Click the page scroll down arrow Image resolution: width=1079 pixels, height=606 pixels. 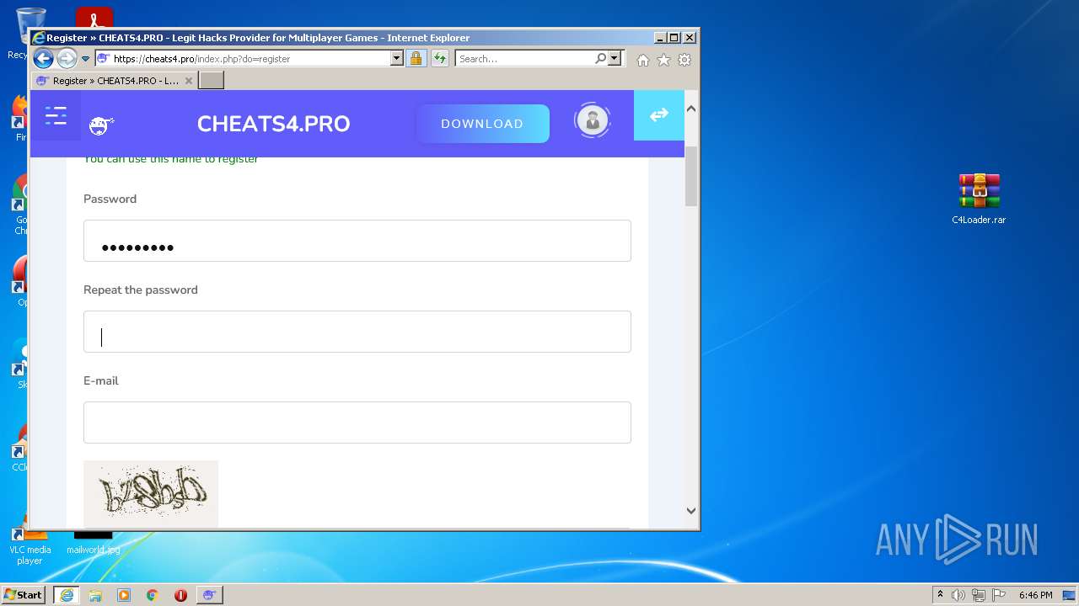tap(691, 510)
